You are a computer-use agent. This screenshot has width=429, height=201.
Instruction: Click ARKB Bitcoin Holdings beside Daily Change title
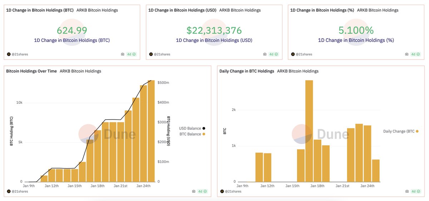pos(298,71)
